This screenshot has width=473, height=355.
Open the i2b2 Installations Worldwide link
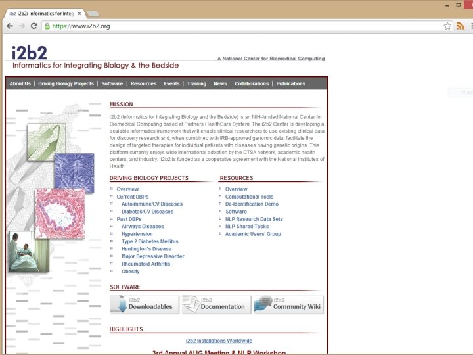coord(219,341)
